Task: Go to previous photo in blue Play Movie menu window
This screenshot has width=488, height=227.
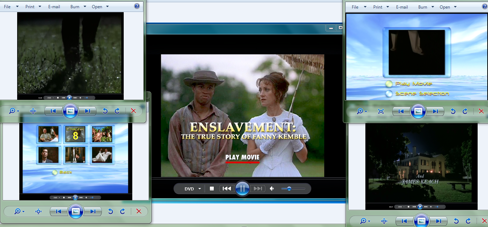Action: [401, 111]
